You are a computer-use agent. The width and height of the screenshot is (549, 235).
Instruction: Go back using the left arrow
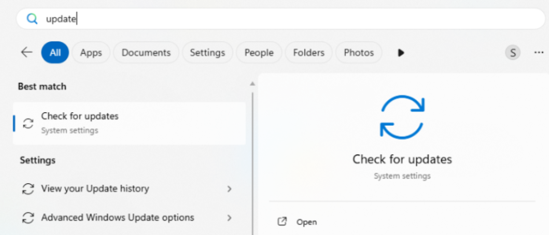click(27, 52)
